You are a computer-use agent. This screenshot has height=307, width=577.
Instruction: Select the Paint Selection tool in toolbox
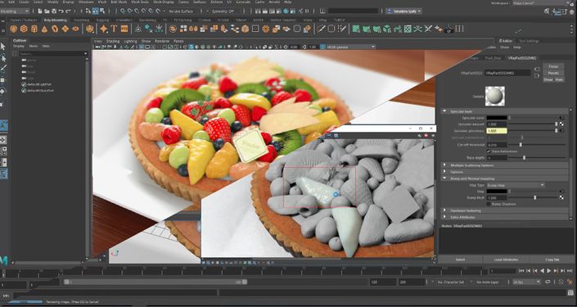tap(3, 69)
